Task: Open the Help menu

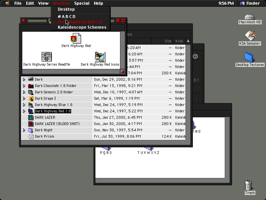Action: click(98, 3)
